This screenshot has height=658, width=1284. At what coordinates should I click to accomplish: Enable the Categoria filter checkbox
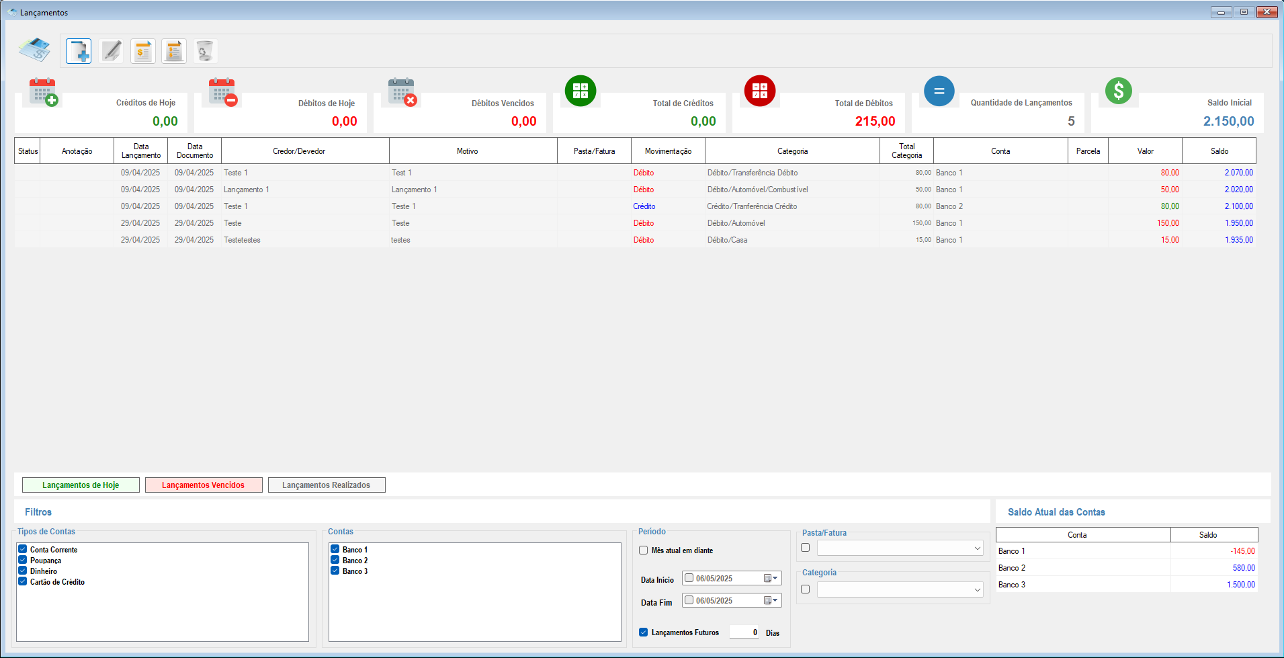(805, 589)
